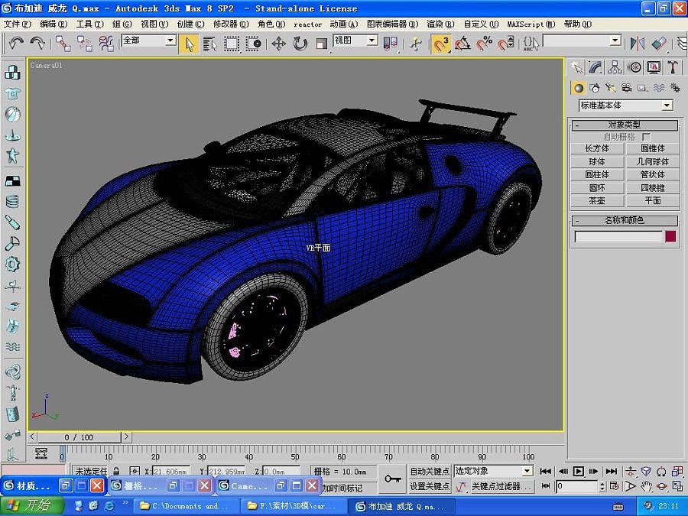
Task: Click the 0 / 100 time slider
Action: [x=79, y=437]
